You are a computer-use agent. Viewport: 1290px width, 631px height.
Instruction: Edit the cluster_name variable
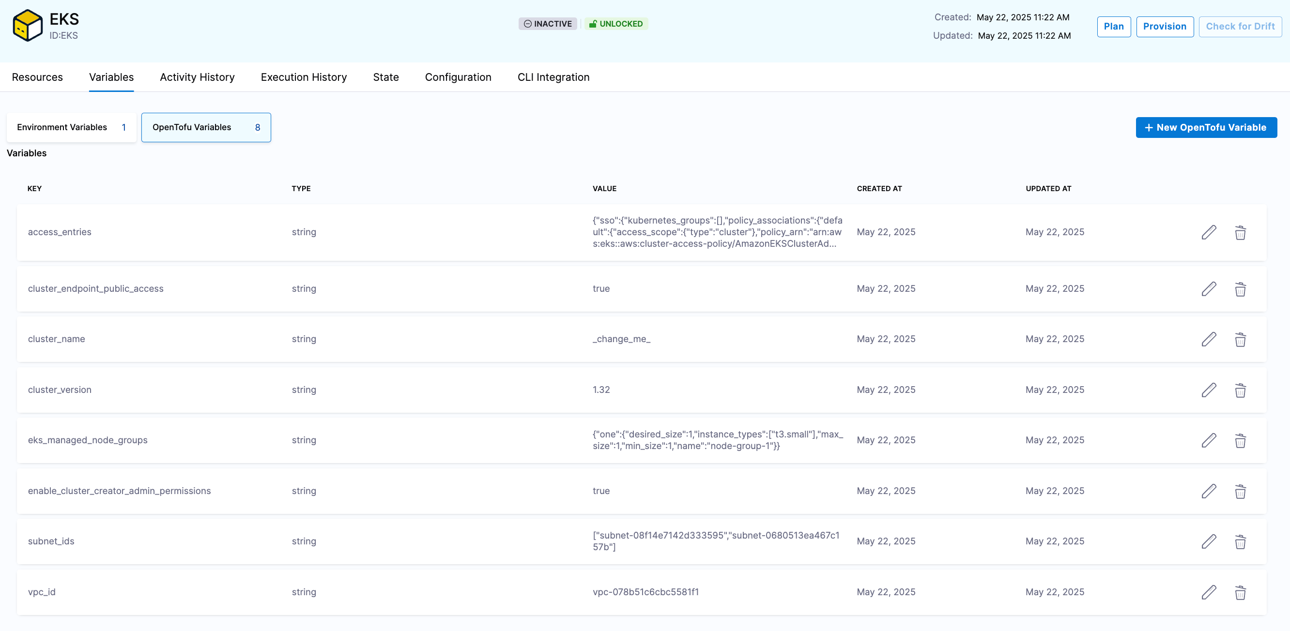(1208, 339)
